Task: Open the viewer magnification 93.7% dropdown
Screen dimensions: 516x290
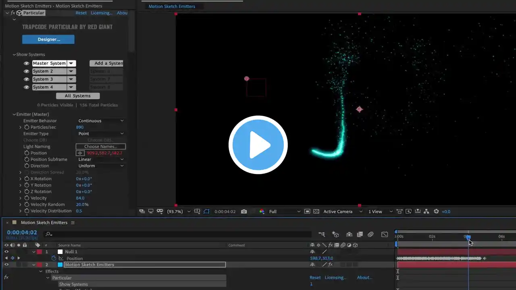Action: (x=179, y=211)
